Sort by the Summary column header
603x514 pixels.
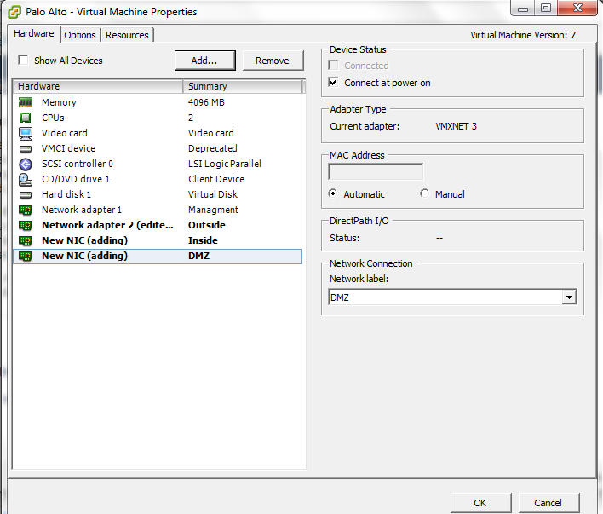tap(243, 86)
